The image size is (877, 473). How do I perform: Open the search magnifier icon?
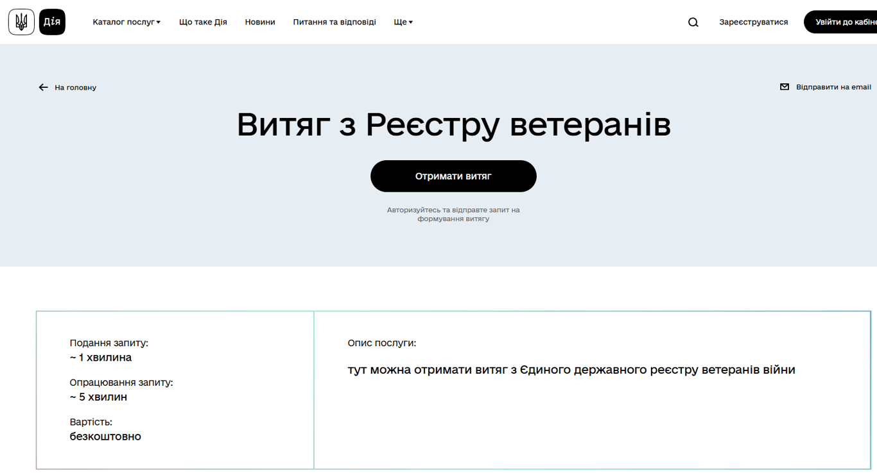click(693, 22)
